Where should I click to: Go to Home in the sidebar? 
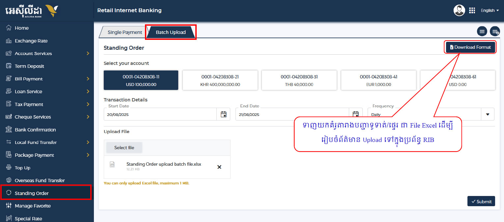click(22, 28)
